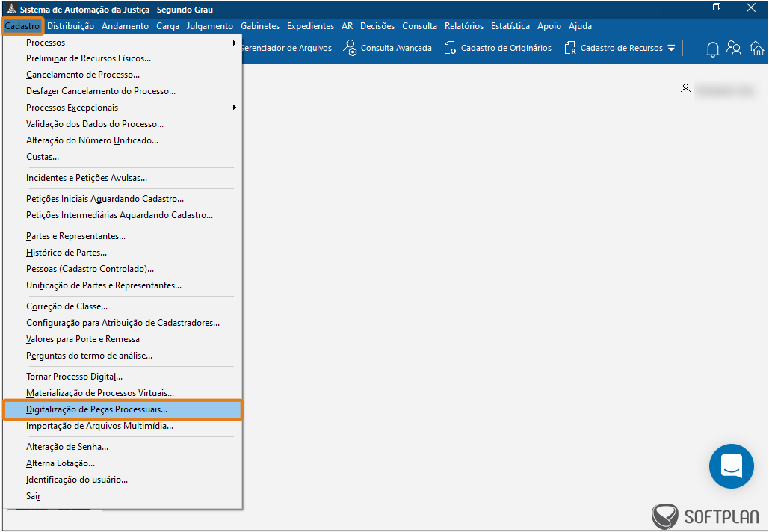769x532 pixels.
Task: Open the Estatística menu
Action: click(x=510, y=26)
